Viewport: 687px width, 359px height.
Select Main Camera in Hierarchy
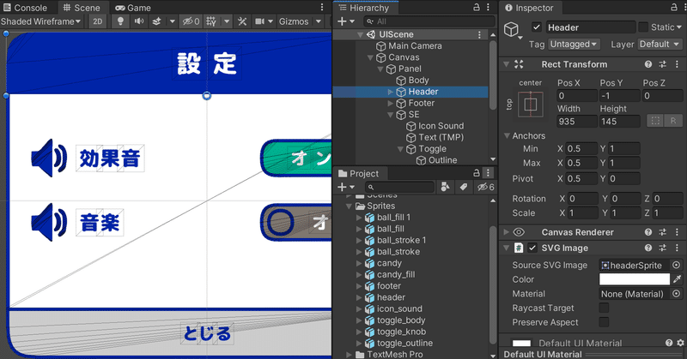410,46
